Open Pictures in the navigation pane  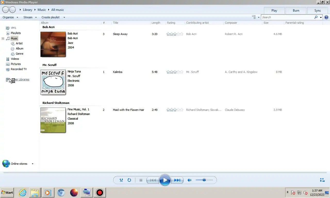pyautogui.click(x=16, y=64)
